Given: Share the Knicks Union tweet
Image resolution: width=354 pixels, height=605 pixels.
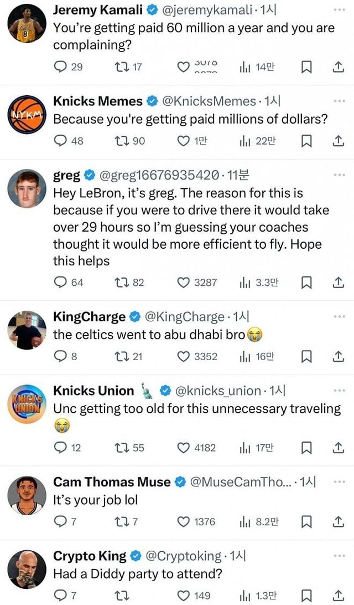Looking at the screenshot, I should pos(337,447).
